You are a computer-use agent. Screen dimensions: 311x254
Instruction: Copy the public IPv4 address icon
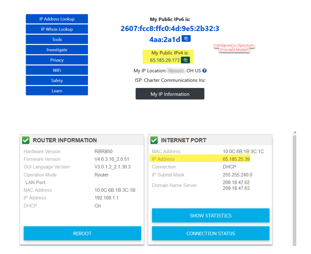tap(185, 60)
